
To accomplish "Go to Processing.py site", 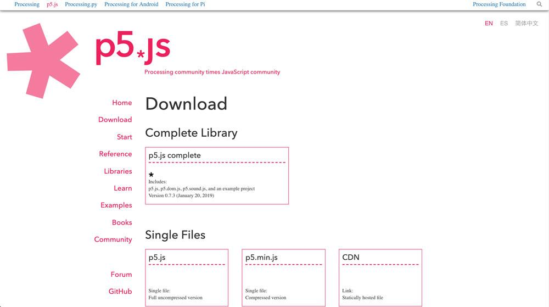I will 81,4.
